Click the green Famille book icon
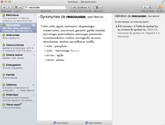 click(x=4, y=75)
